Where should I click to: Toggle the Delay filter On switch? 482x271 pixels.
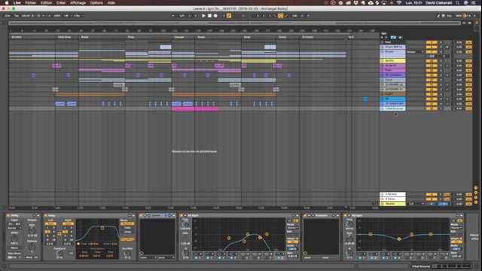click(78, 244)
